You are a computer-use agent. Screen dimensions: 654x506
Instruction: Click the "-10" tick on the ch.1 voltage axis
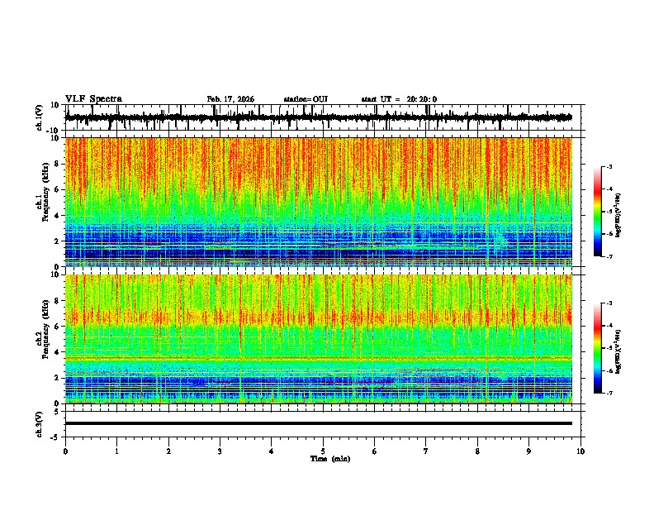54,131
